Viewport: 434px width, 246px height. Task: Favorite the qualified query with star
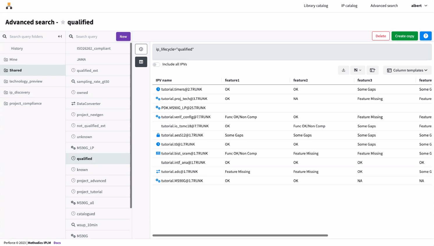63,22
